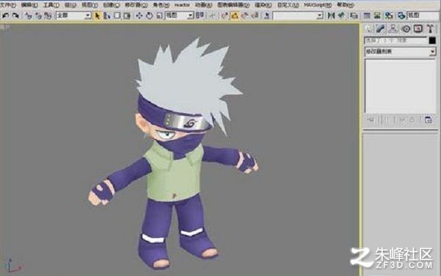Select the Scale tool

159,16
